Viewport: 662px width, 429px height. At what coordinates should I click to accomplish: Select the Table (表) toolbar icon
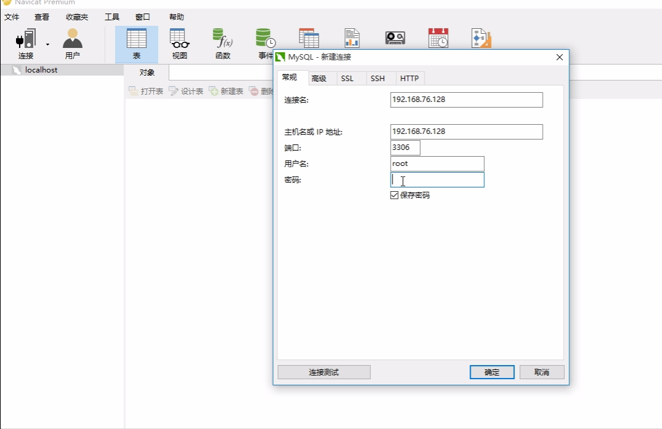tap(137, 44)
